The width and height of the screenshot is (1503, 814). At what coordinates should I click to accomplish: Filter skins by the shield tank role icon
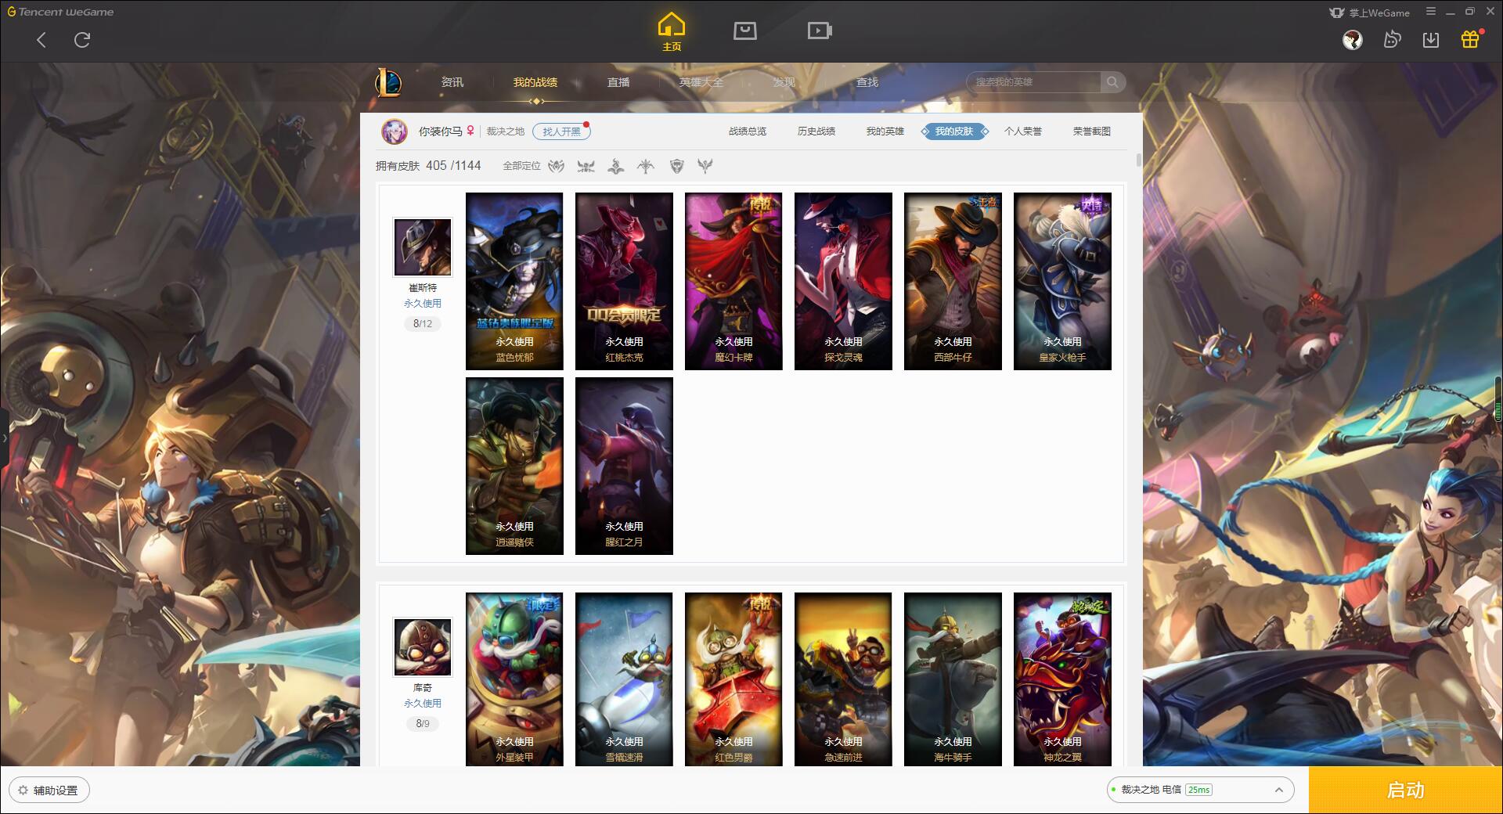(x=677, y=166)
